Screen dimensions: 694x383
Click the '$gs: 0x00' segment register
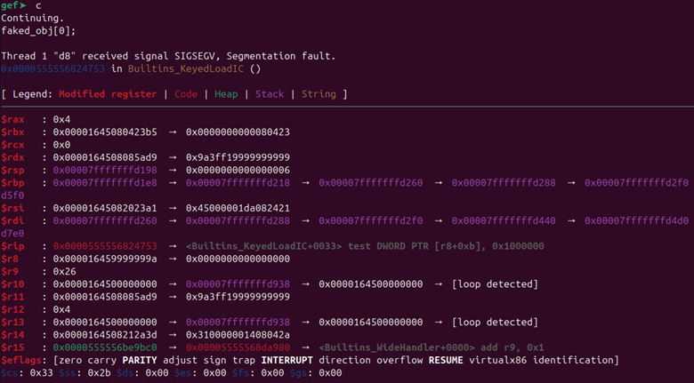[316, 373]
